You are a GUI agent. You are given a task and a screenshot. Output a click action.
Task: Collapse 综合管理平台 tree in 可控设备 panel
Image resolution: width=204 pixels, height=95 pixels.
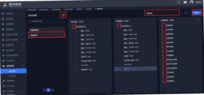tap(71, 27)
